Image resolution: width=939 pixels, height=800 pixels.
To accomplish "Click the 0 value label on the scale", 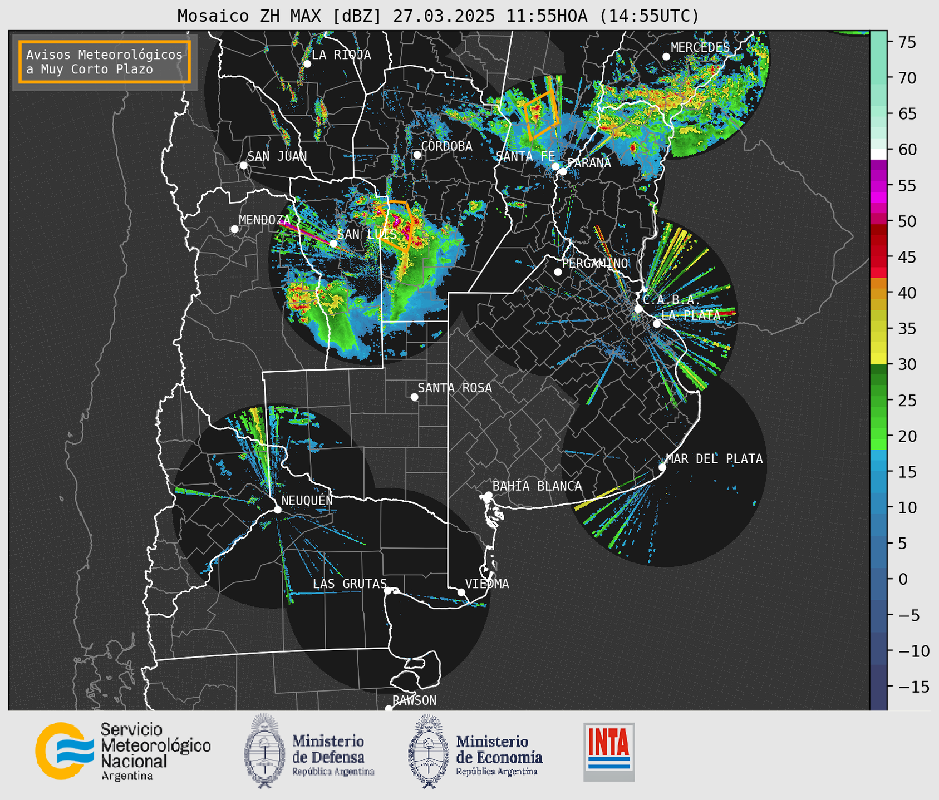I will 903,579.
